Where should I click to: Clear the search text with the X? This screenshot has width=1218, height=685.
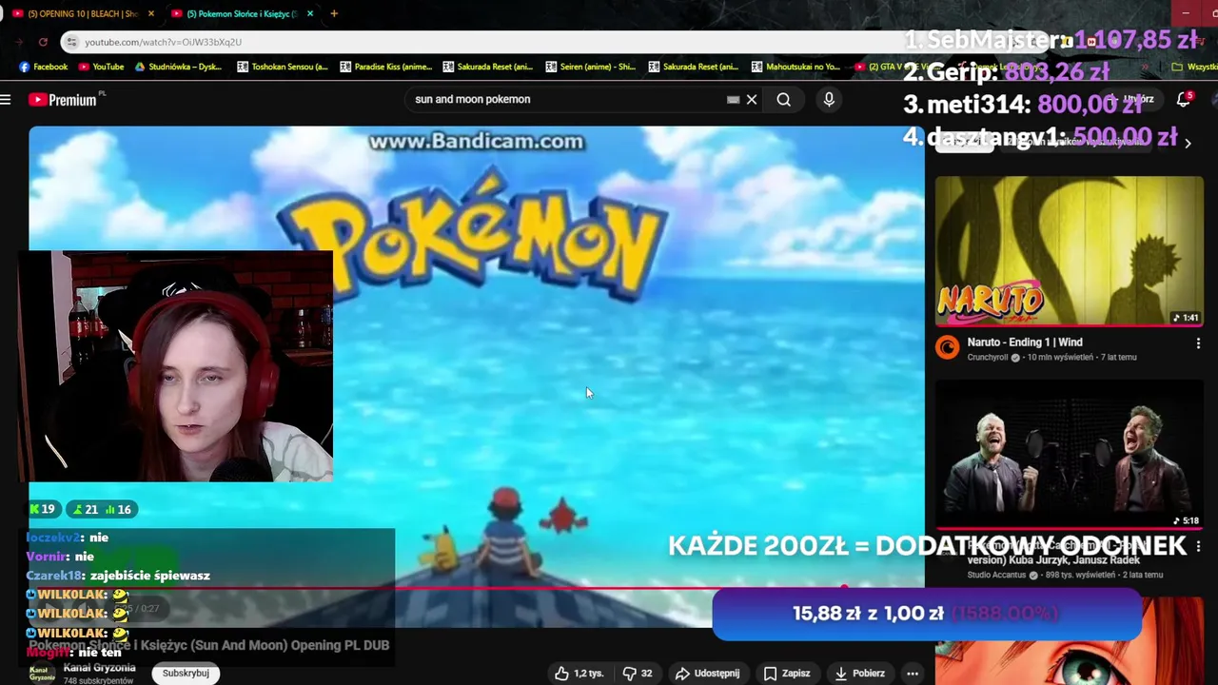pyautogui.click(x=752, y=99)
